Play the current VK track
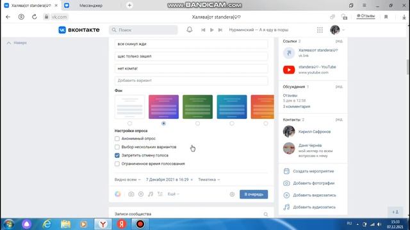 pyautogui.click(x=212, y=30)
